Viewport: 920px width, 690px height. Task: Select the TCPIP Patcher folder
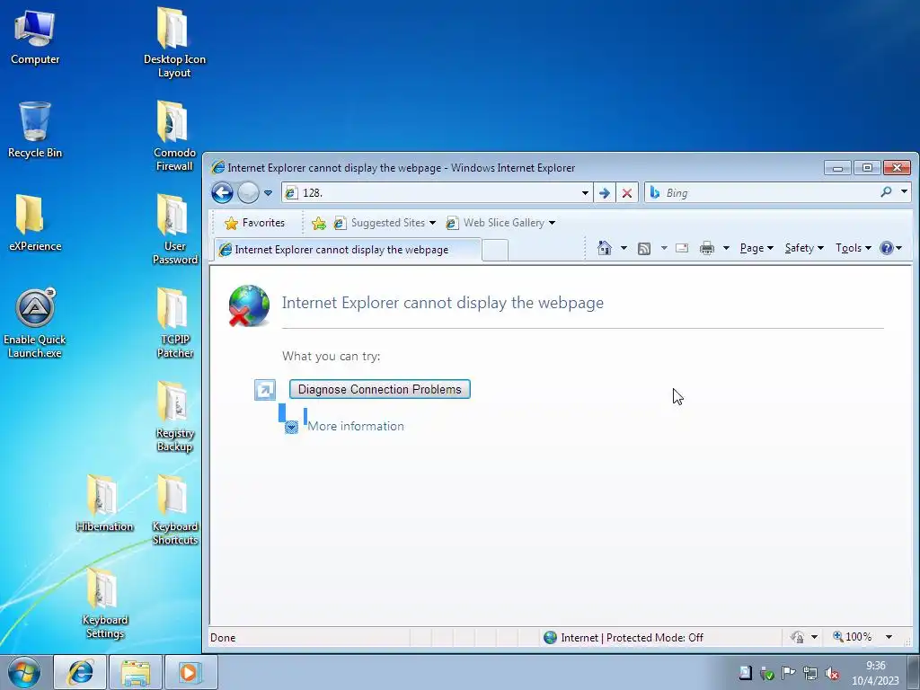(174, 323)
